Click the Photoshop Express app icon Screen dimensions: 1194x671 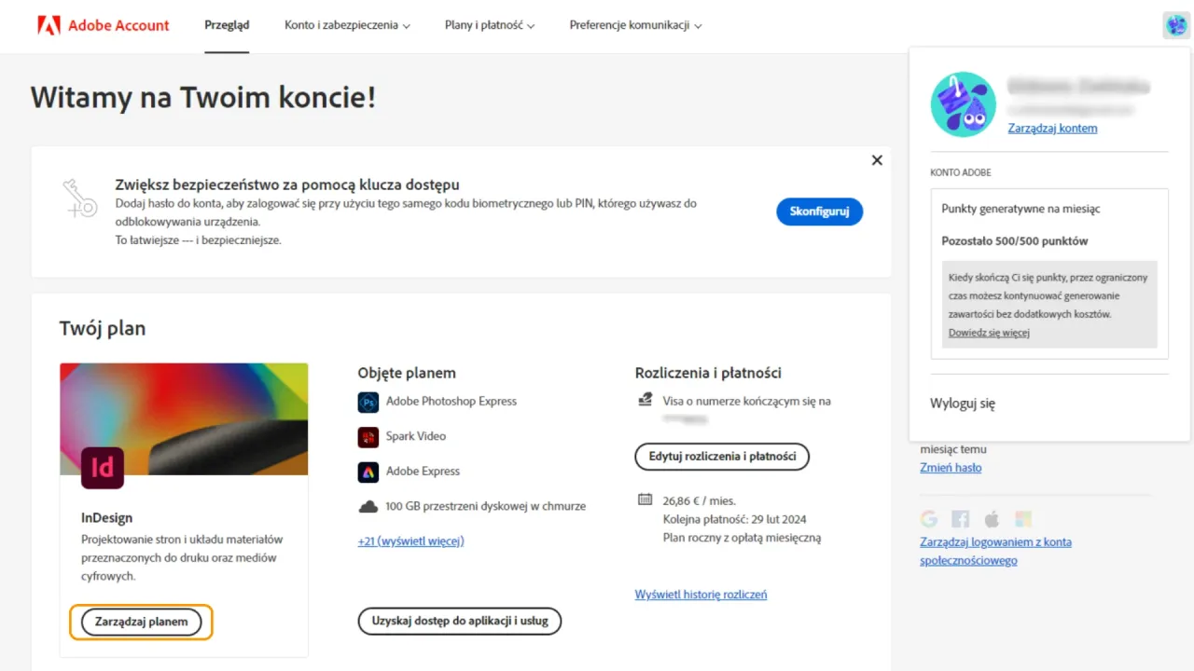click(368, 402)
